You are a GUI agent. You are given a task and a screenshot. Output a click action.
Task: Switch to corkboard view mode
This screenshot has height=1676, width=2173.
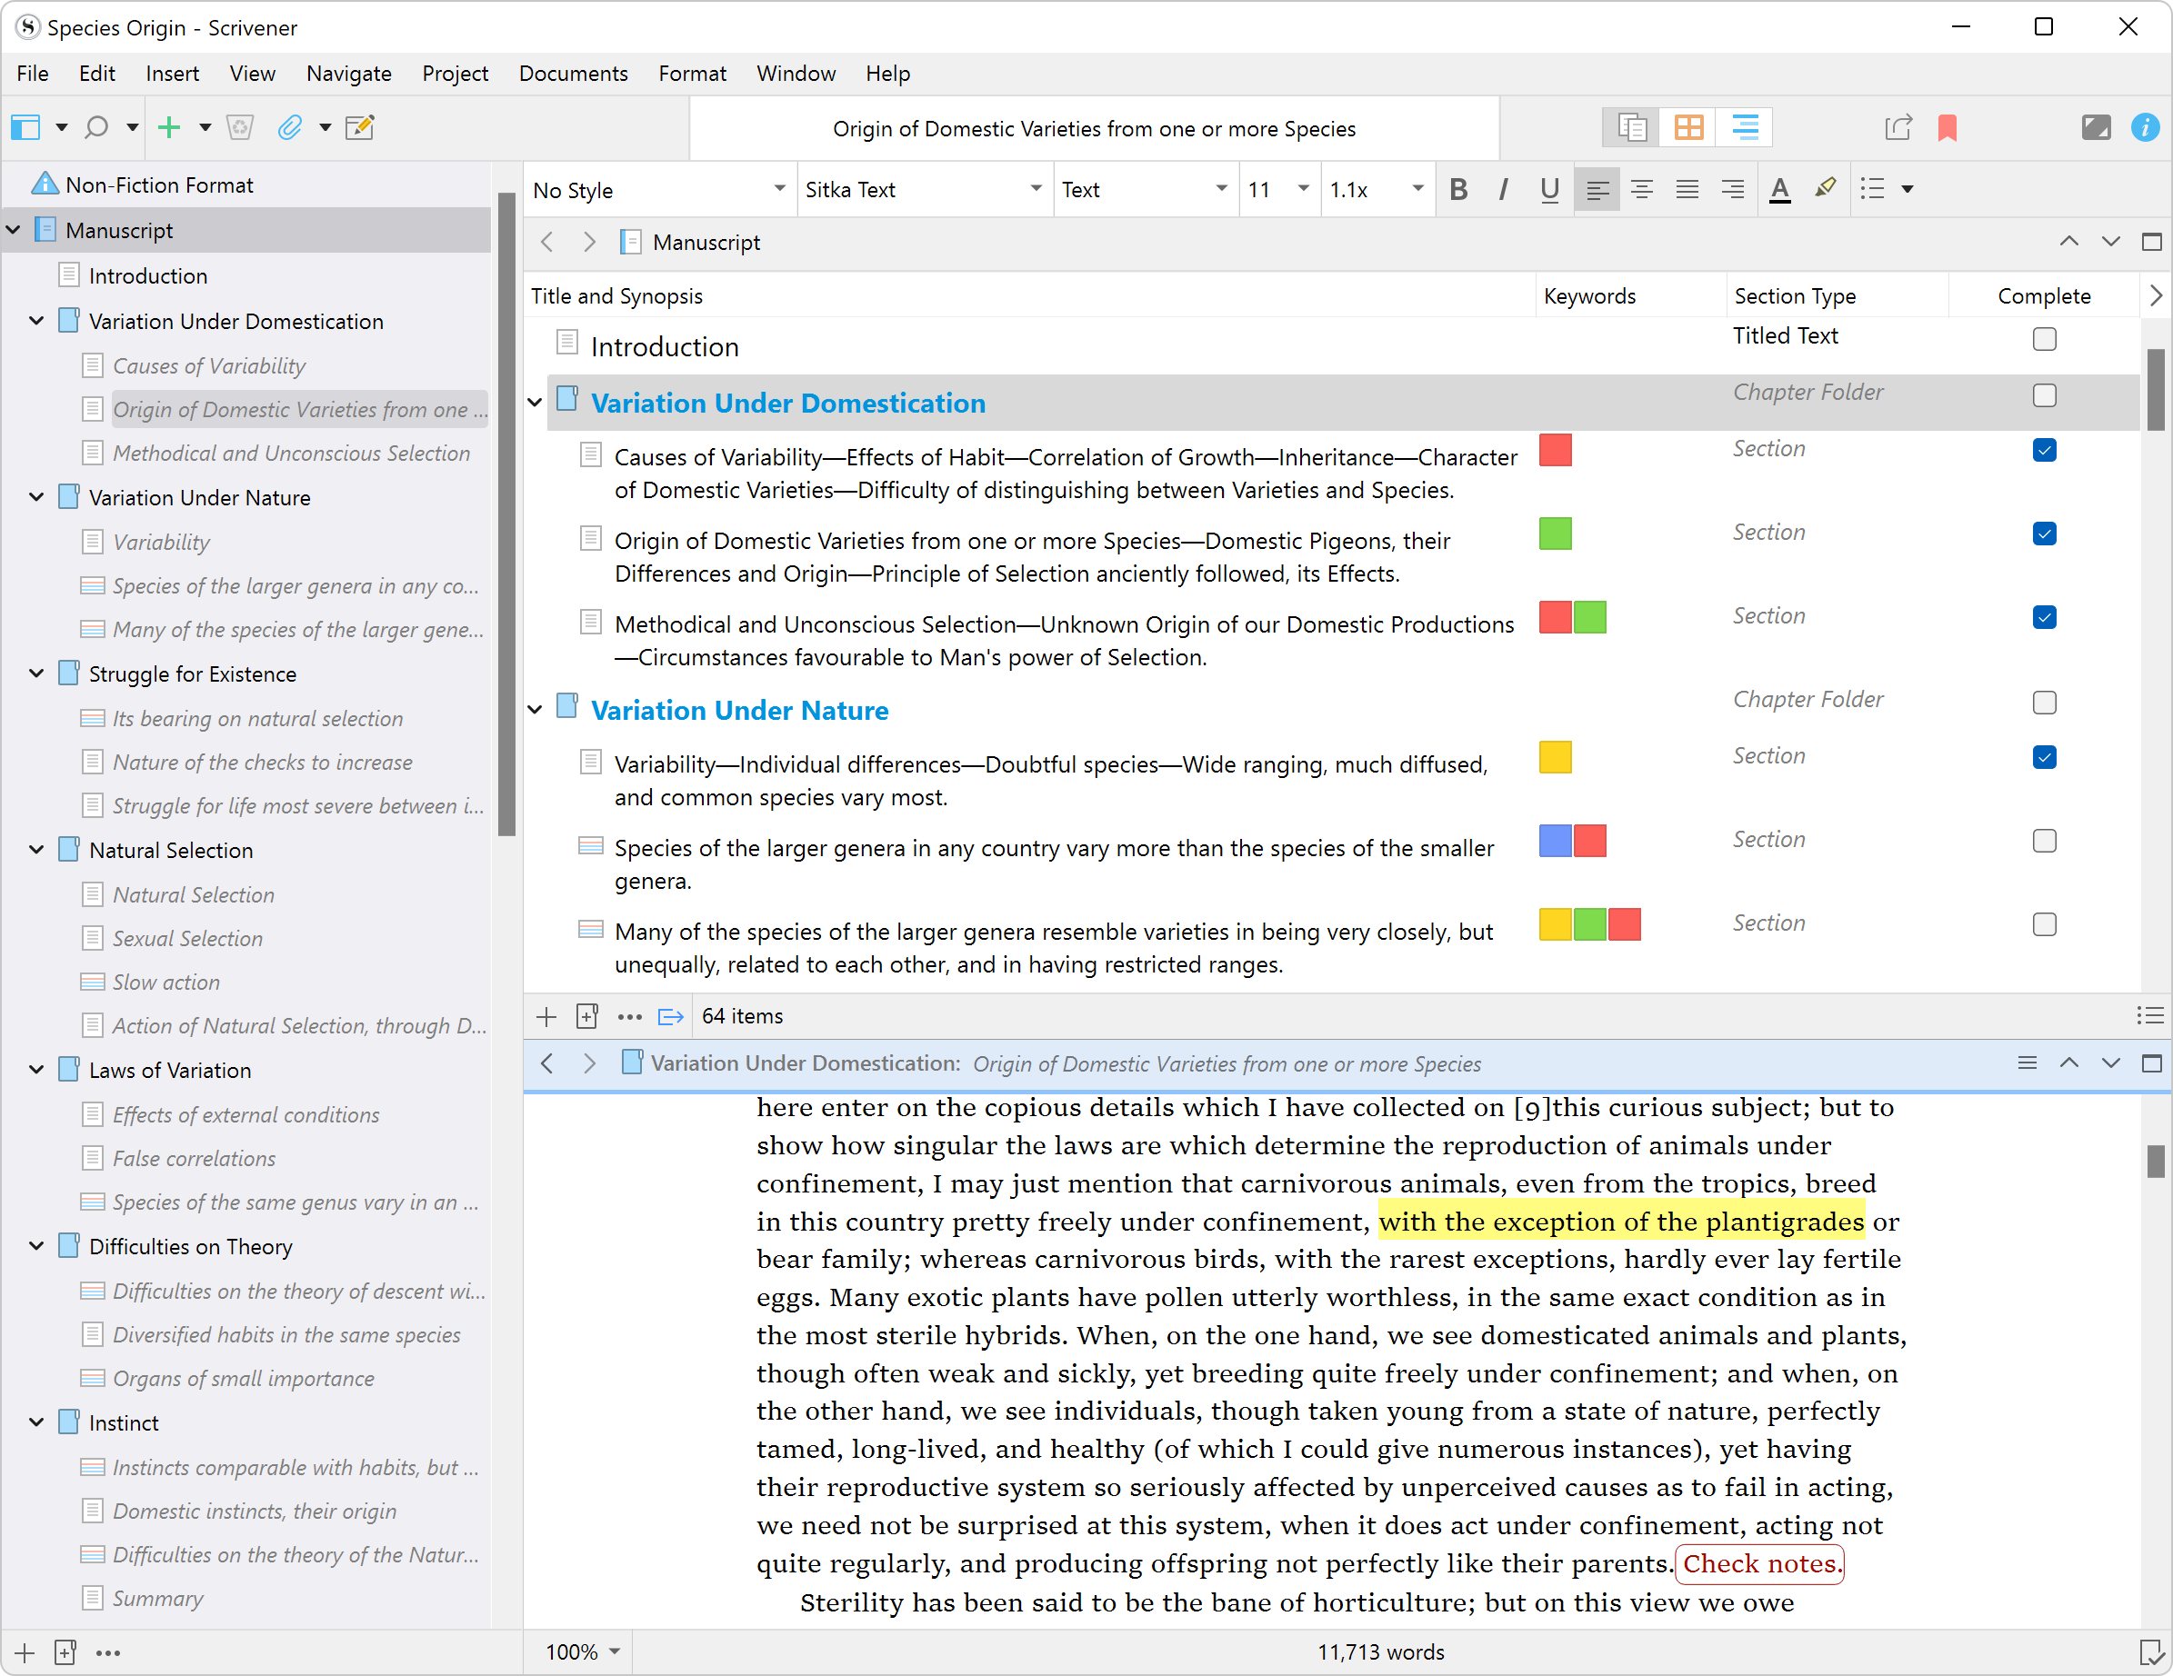pyautogui.click(x=1688, y=127)
